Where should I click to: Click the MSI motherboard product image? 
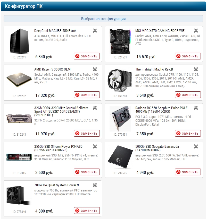point(120,41)
